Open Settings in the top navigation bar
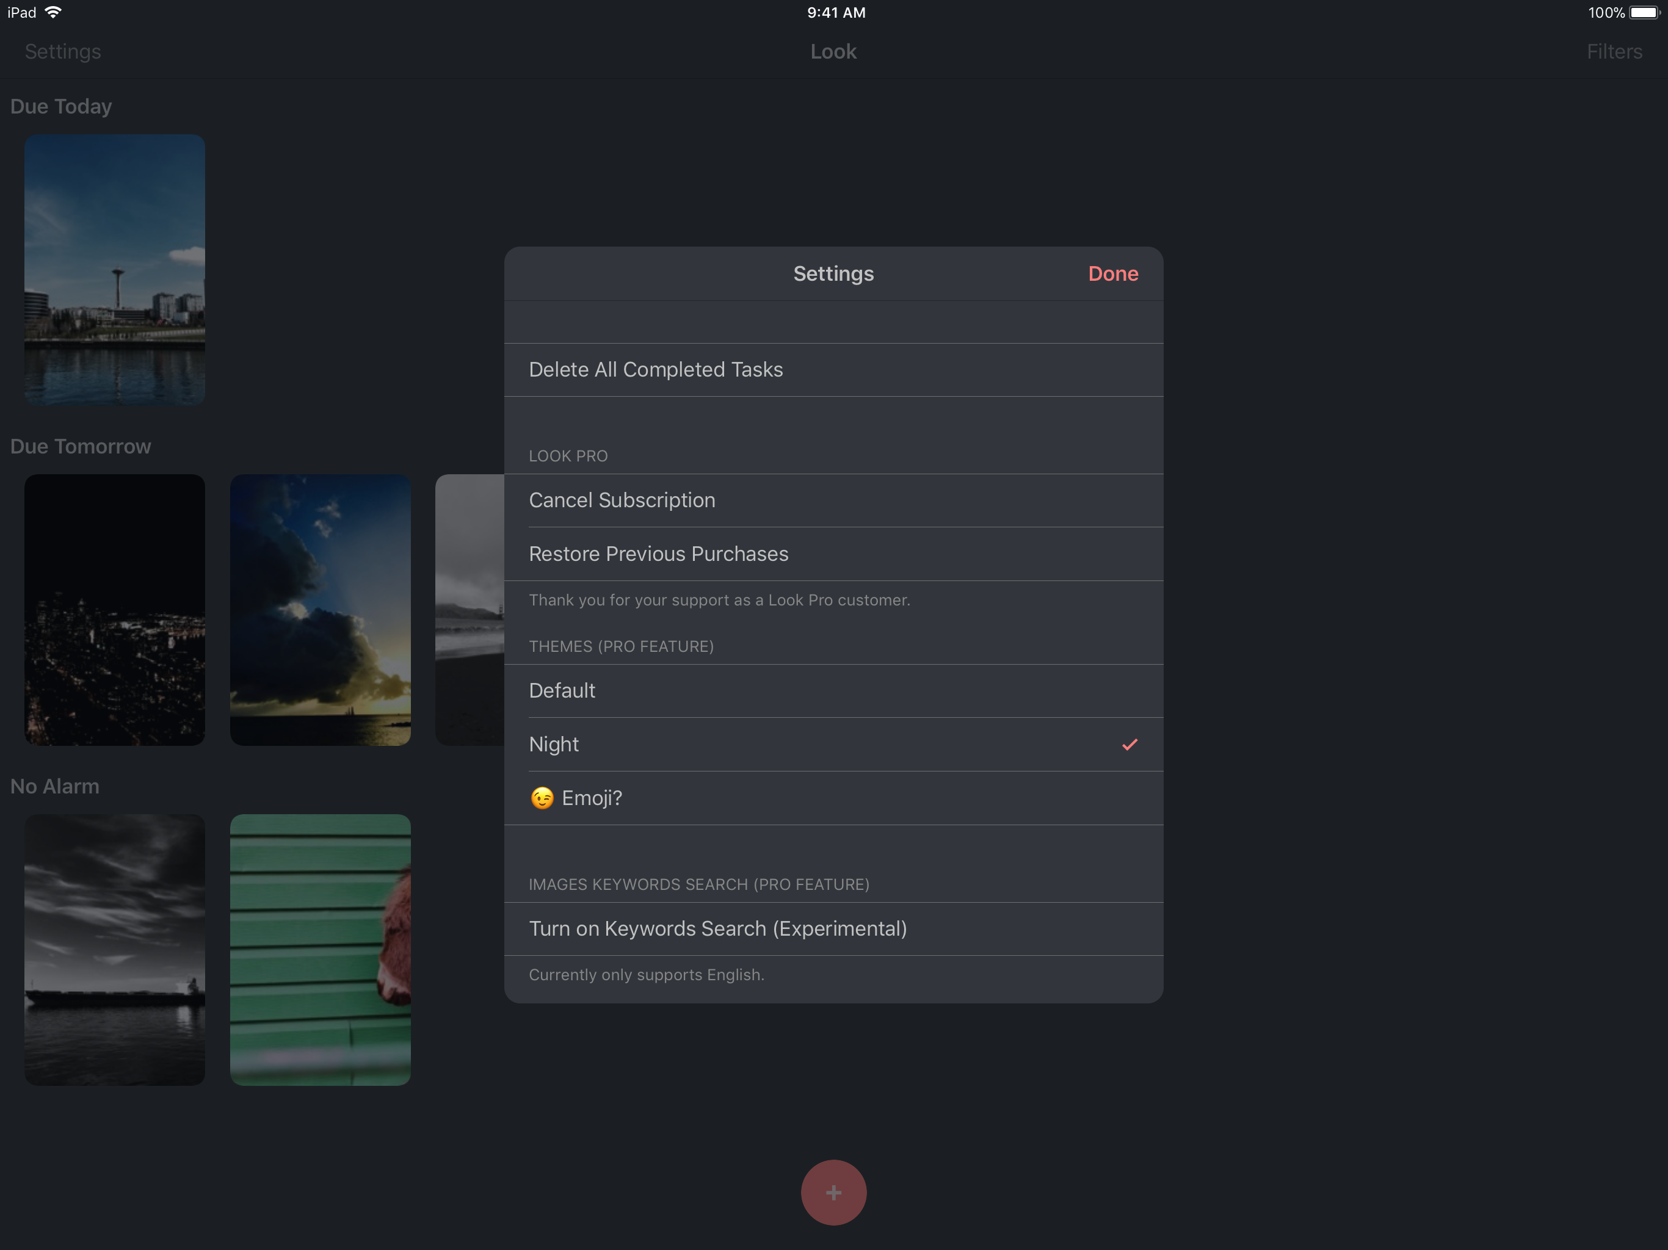This screenshot has height=1250, width=1668. point(63,51)
